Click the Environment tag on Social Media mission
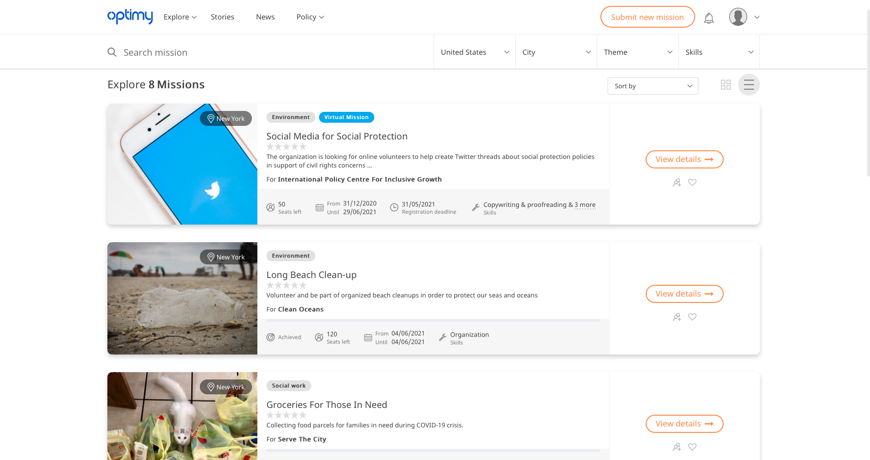 [290, 117]
